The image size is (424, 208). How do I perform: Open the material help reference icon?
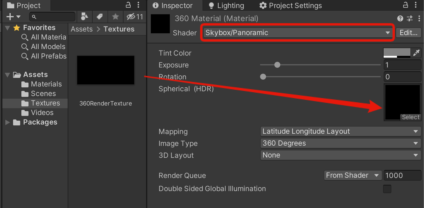400,18
